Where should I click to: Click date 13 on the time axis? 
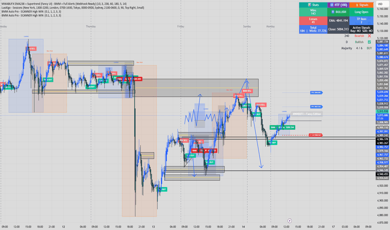pyautogui.click(x=153, y=227)
